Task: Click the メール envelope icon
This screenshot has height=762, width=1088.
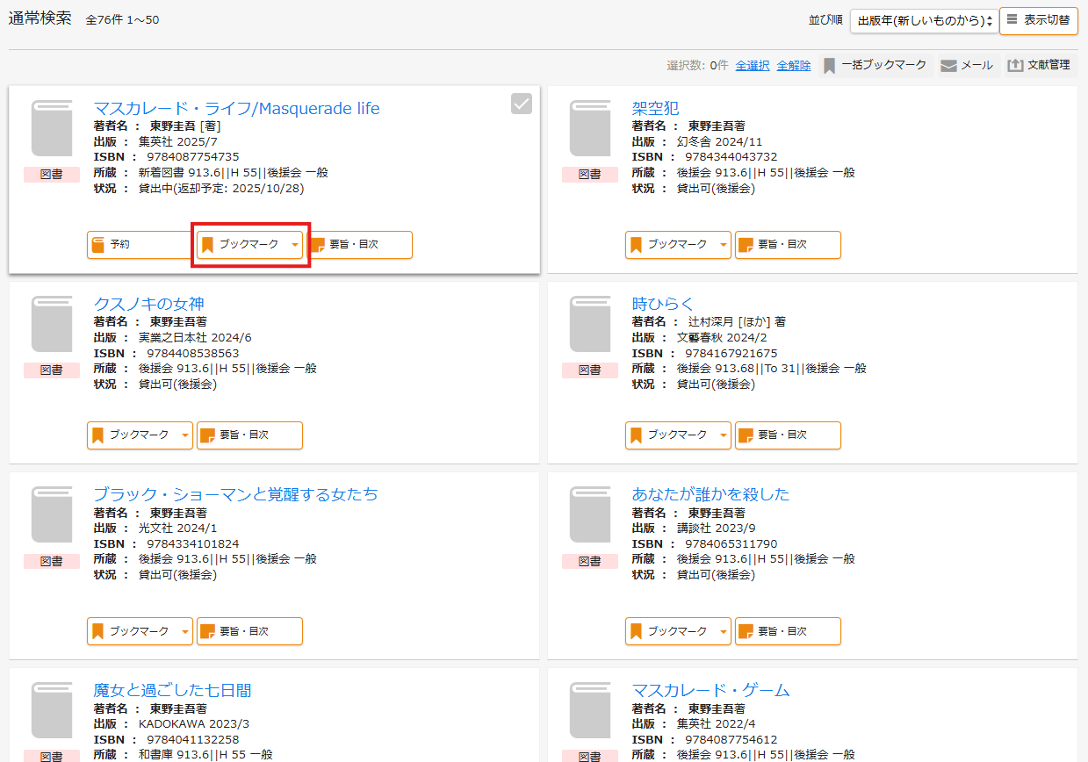Action: point(948,66)
